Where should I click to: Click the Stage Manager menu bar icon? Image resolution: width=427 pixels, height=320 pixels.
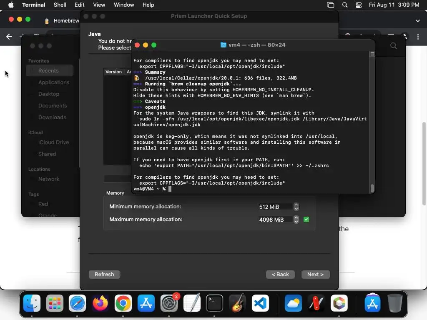(330, 5)
